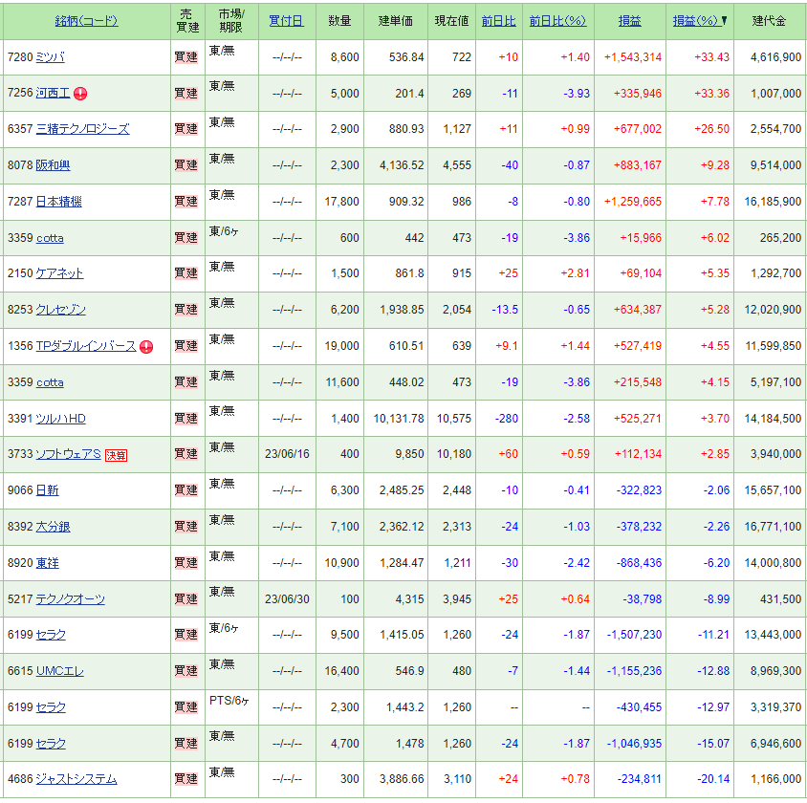
Task: Open the ケアネット stock link
Action: click(x=59, y=273)
